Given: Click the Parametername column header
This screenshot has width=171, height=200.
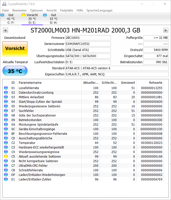Looking at the screenshot, I should click(x=49, y=83).
